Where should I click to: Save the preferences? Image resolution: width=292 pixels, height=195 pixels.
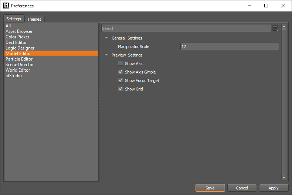pos(210,188)
